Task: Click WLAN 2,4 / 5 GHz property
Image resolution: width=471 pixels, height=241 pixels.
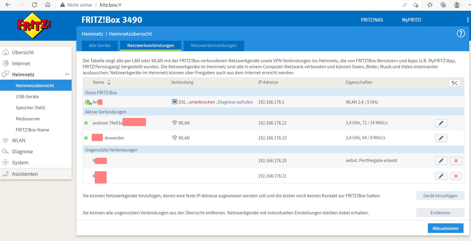Action: [362, 102]
